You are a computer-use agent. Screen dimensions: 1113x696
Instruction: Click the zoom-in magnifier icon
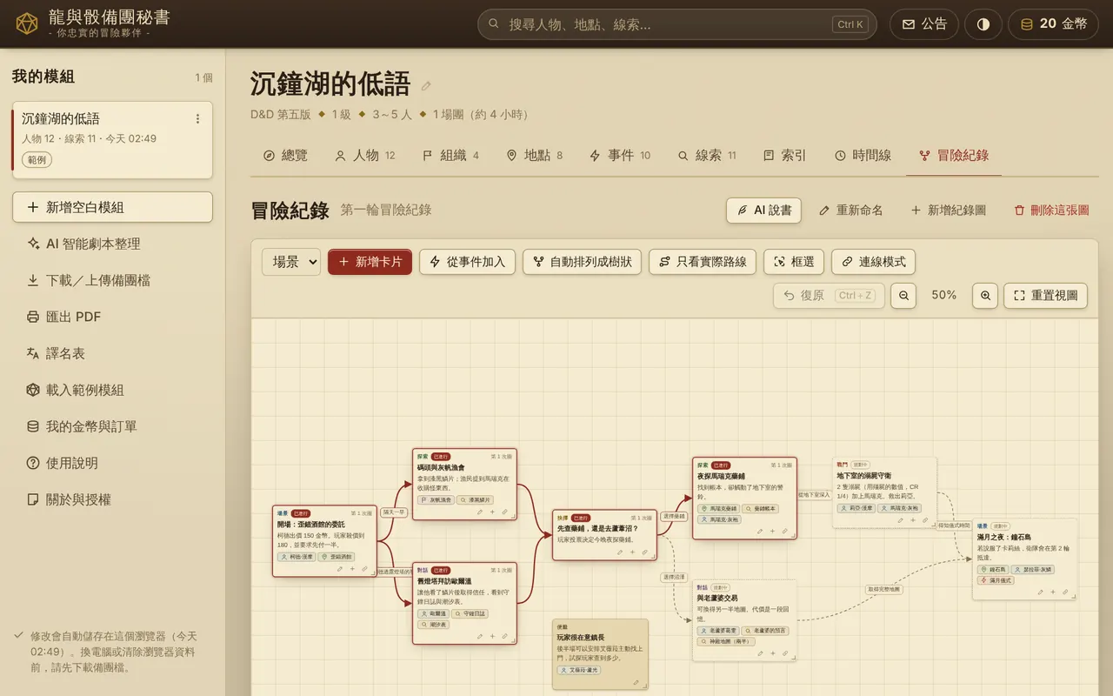coord(985,296)
